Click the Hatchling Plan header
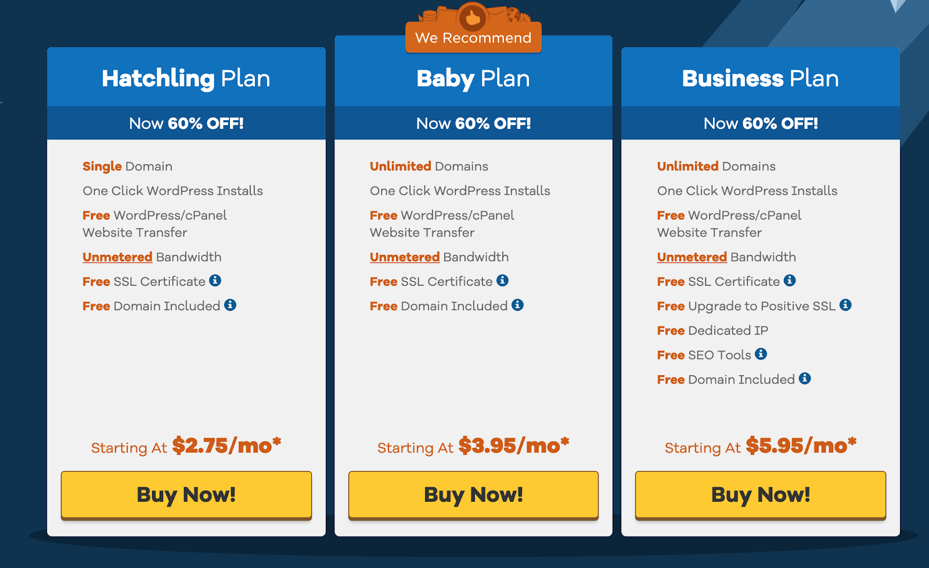This screenshot has height=568, width=929. click(186, 78)
